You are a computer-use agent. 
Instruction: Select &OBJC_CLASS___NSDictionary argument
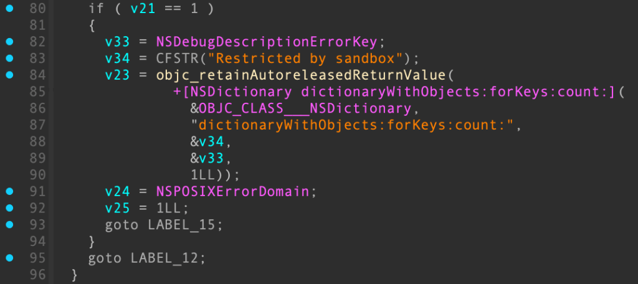pos(301,108)
